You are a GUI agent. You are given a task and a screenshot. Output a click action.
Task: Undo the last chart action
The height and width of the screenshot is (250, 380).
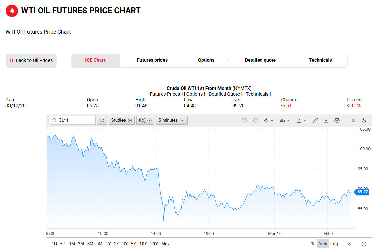point(244,120)
